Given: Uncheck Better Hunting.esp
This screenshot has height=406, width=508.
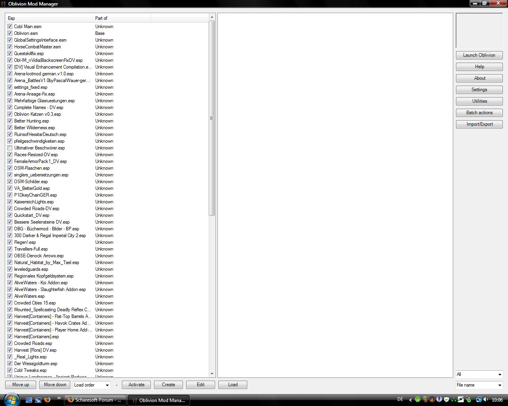Looking at the screenshot, I should [x=10, y=121].
